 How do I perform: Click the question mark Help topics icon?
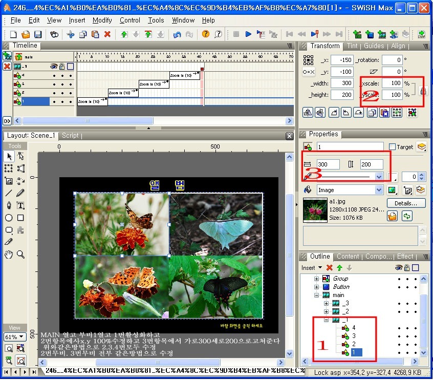coord(205,34)
